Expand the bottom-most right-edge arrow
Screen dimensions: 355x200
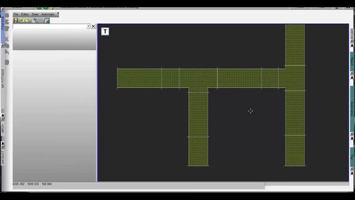coord(352,173)
